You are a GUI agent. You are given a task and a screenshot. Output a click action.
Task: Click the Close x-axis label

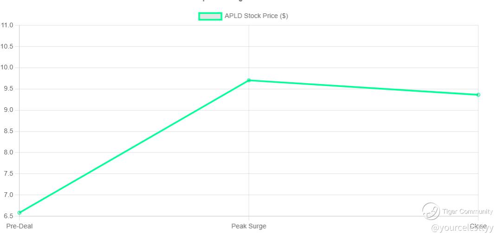[x=478, y=226]
